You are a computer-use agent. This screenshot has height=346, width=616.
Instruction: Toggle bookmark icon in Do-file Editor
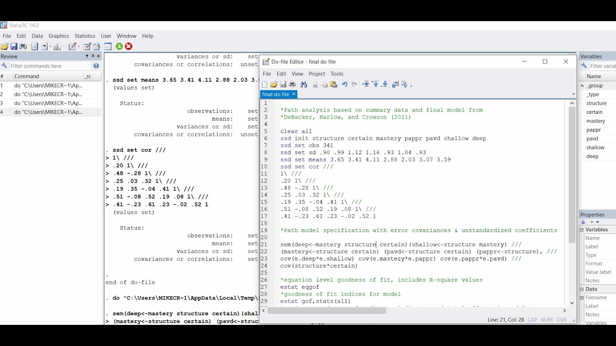(x=366, y=84)
